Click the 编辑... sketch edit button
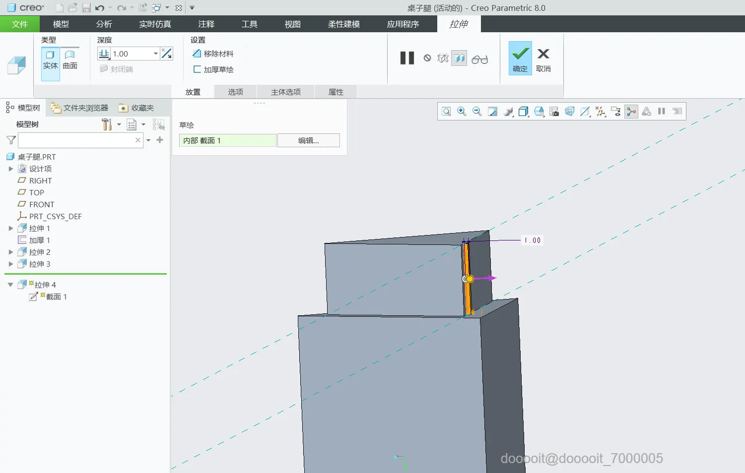 pyautogui.click(x=308, y=140)
